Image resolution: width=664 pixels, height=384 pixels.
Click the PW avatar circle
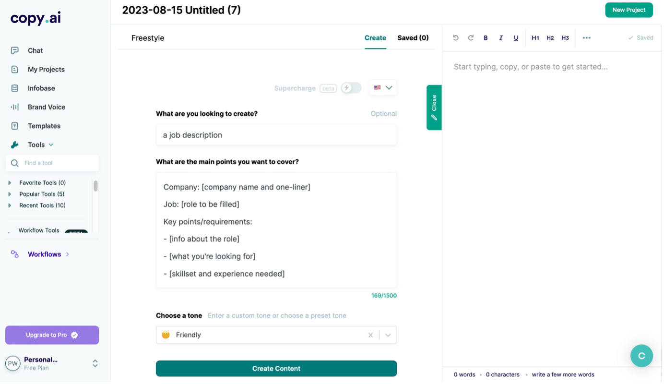pos(13,363)
